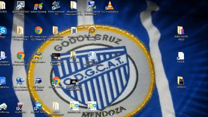Open the PARA HACER VIDEO folder
The image size is (208, 117).
181,30
